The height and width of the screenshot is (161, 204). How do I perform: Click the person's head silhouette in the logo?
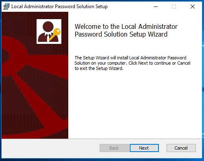coord(48,26)
